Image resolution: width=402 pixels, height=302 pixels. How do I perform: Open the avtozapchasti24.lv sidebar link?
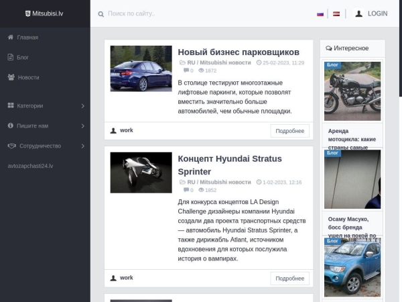coord(30,166)
